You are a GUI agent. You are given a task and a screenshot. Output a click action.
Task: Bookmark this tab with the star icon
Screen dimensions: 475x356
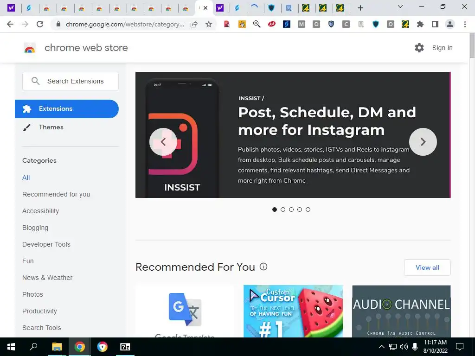click(x=208, y=24)
